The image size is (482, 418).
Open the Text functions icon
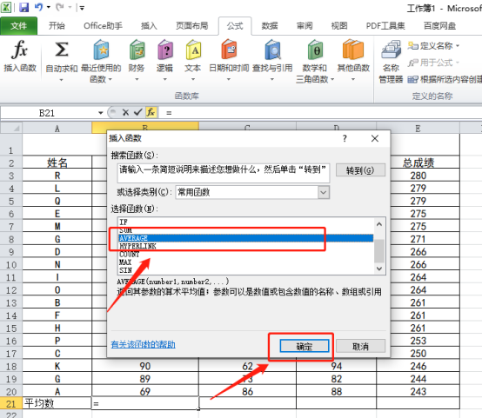tap(193, 50)
